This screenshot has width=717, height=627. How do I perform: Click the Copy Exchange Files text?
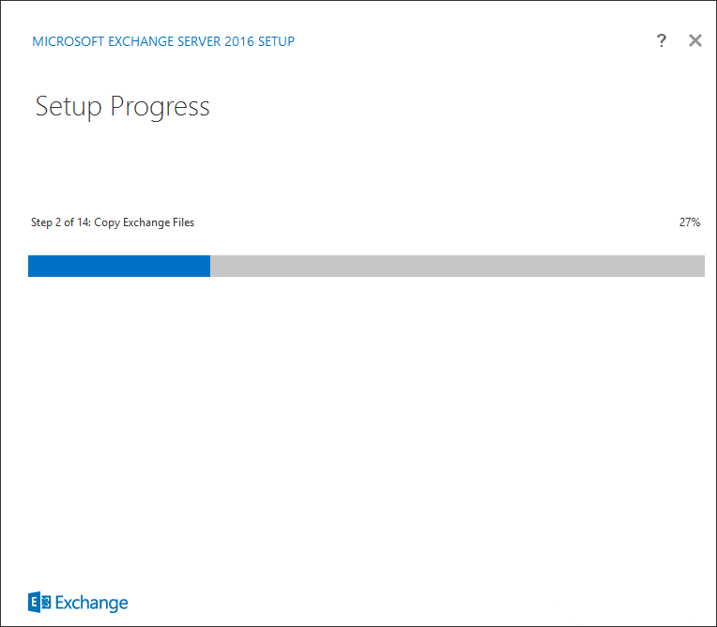point(144,222)
